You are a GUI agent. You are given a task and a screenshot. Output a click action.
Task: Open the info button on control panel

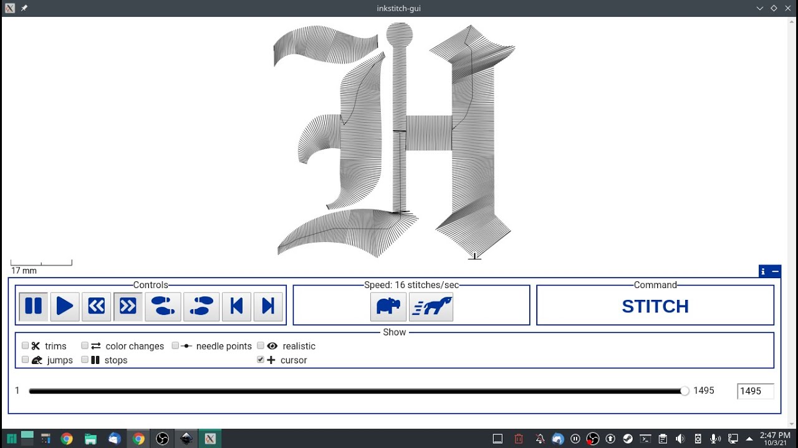763,271
